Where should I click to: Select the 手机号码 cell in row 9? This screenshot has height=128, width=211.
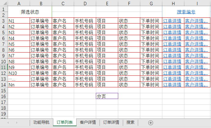tap(85, 56)
